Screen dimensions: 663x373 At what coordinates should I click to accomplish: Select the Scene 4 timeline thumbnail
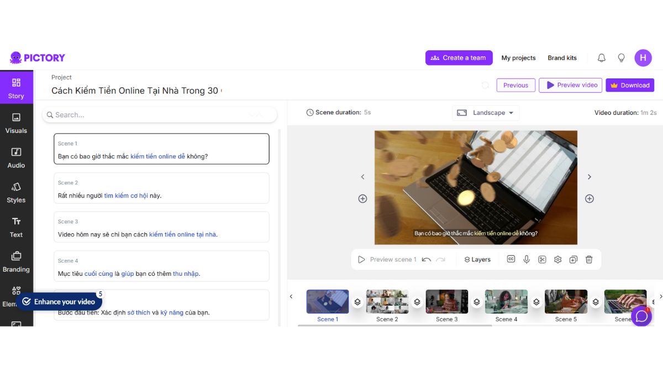pos(507,302)
